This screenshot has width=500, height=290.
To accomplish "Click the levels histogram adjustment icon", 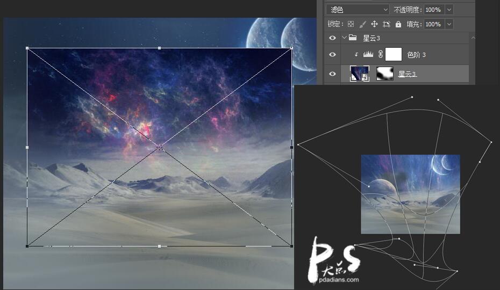I will coord(368,54).
